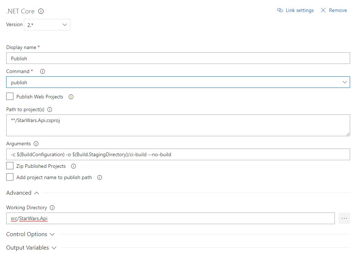Click the X icon beside Remove
The width and height of the screenshot is (361, 267).
click(323, 11)
